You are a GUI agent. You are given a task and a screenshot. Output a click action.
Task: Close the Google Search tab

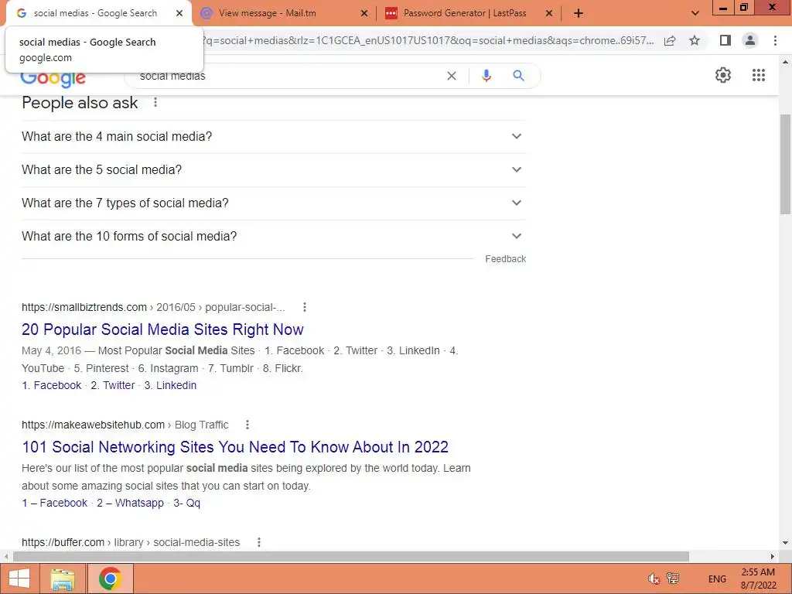click(x=179, y=13)
